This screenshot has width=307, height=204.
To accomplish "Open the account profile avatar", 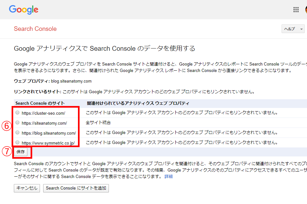I will coord(306,10).
